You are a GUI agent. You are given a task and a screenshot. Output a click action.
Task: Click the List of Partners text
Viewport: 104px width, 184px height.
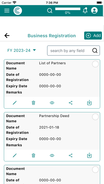(x=53, y=63)
